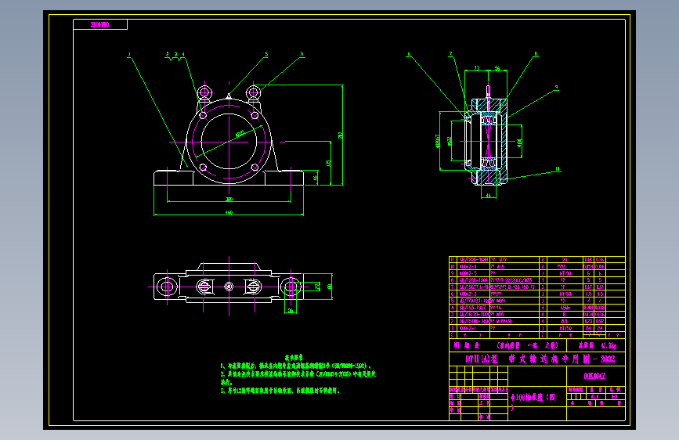Click the balloon callout number 5

pos(266,54)
